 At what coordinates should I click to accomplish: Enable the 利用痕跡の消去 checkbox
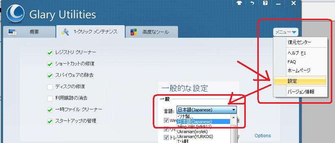(50, 98)
